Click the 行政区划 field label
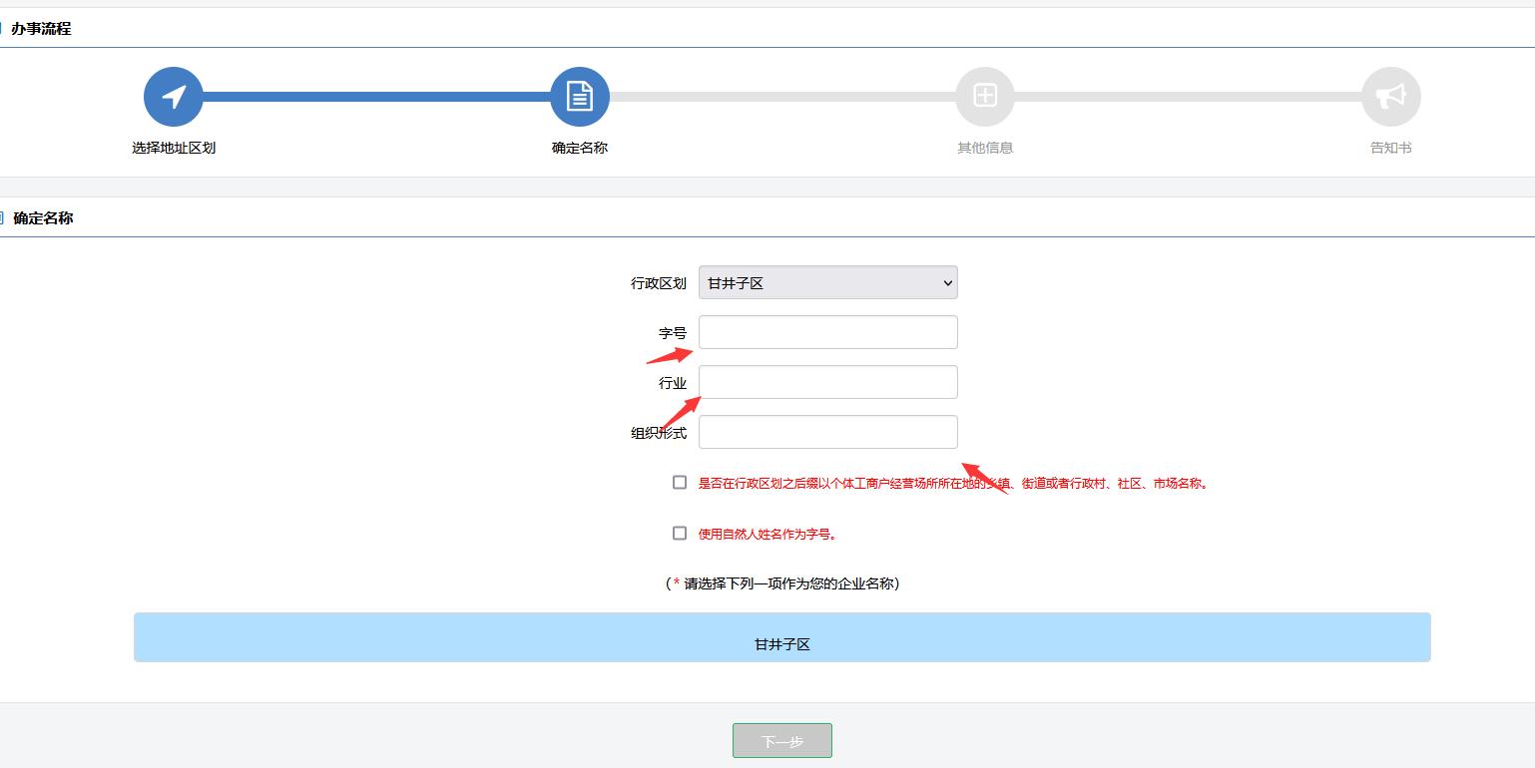 click(x=659, y=283)
